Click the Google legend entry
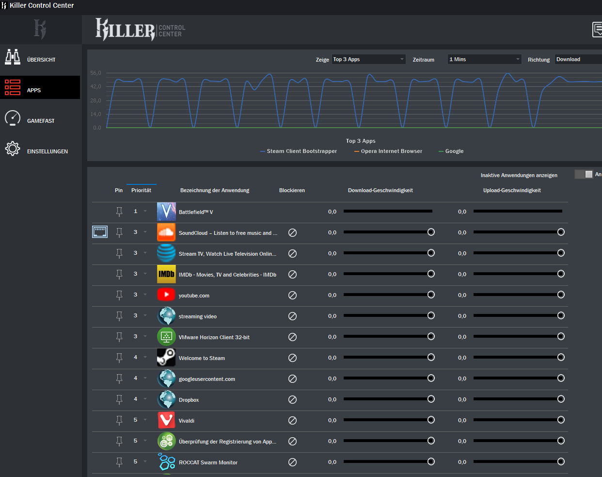The height and width of the screenshot is (477, 602). coord(451,151)
